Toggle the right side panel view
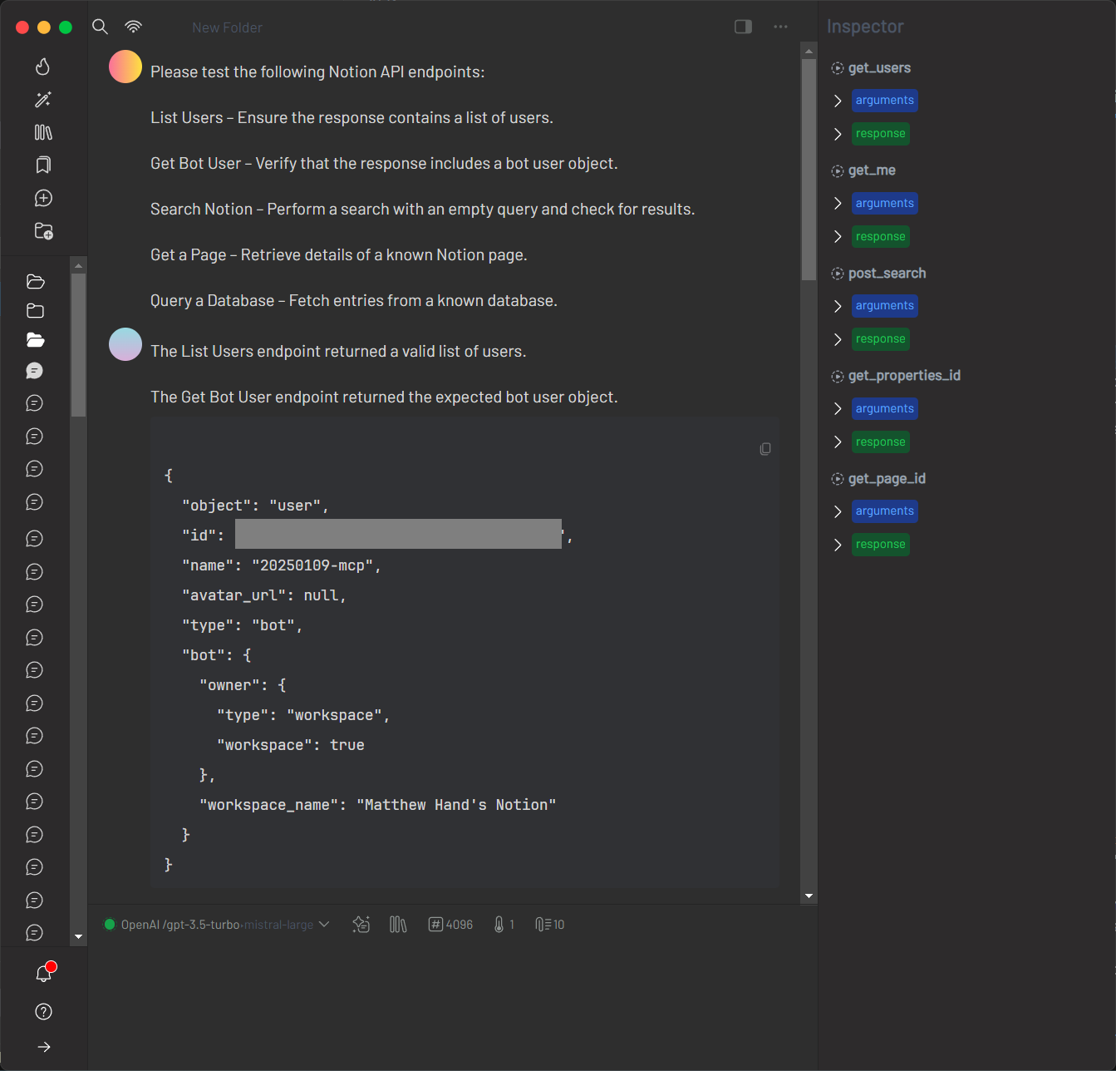Viewport: 1116px width, 1071px height. click(743, 27)
